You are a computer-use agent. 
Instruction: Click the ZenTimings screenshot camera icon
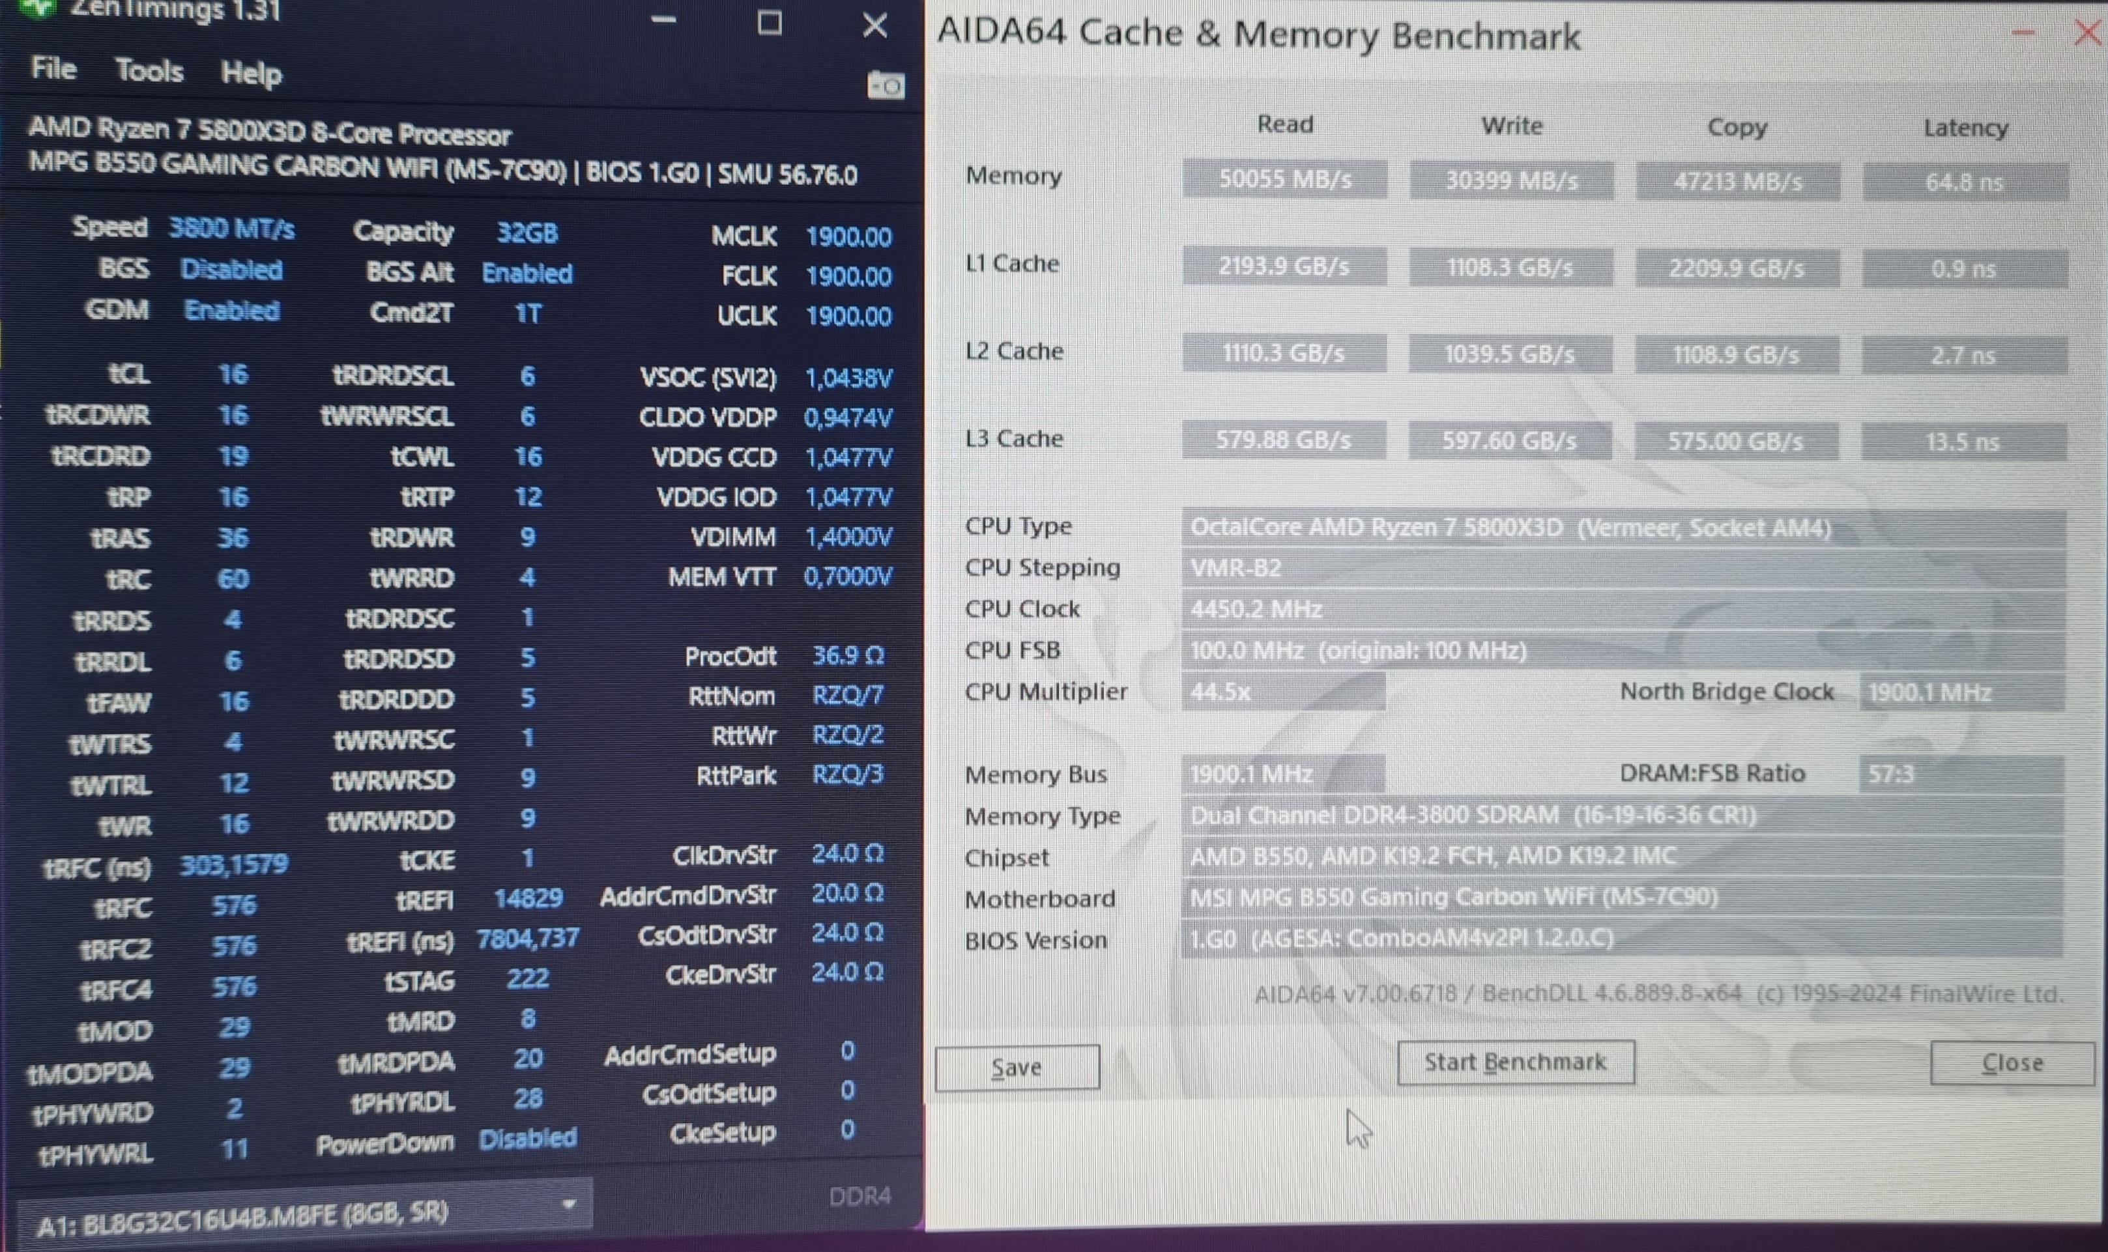885,85
